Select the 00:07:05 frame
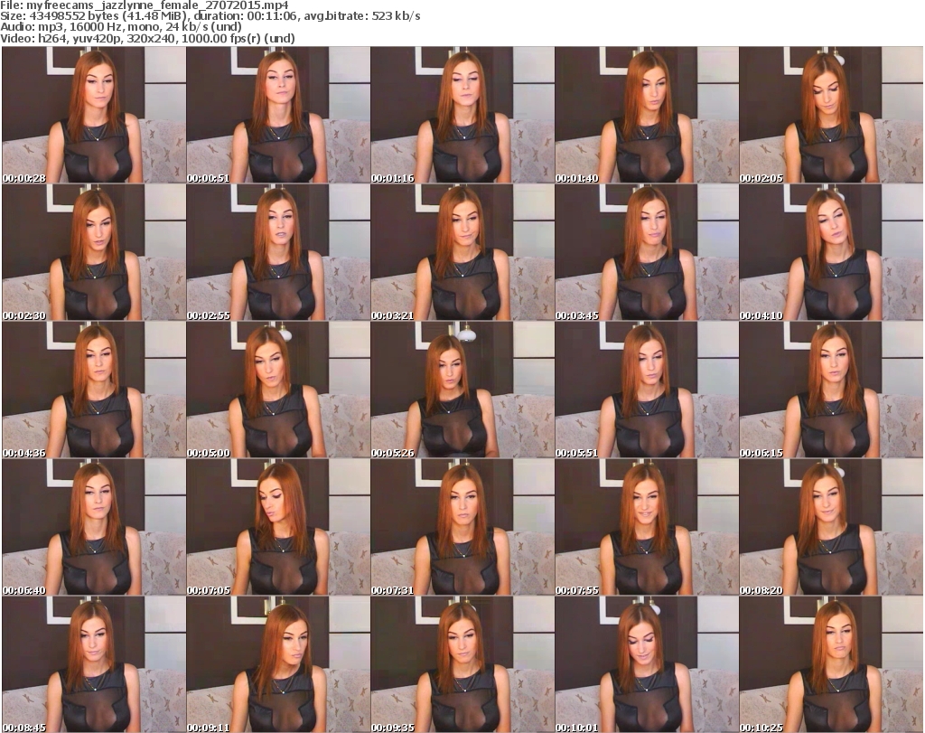 pos(278,528)
